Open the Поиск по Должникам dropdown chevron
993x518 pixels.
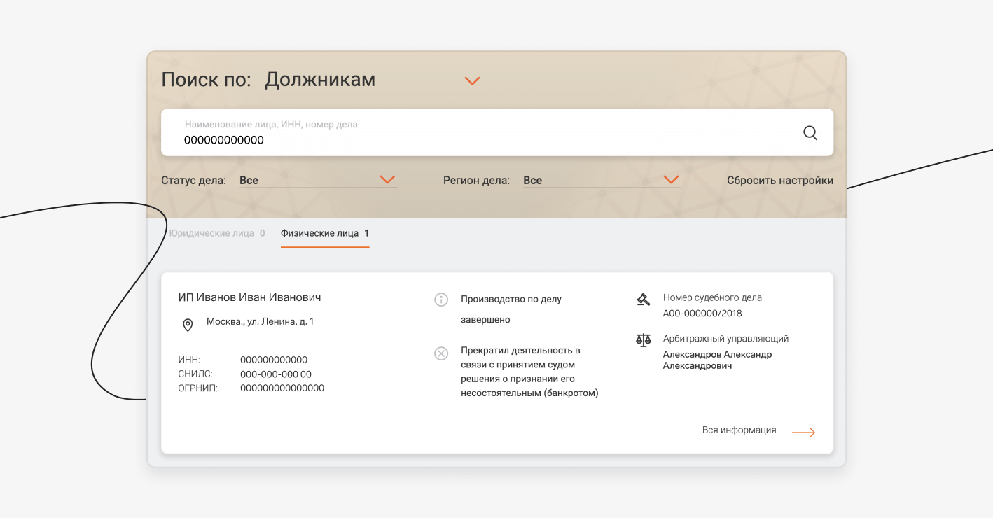(473, 81)
